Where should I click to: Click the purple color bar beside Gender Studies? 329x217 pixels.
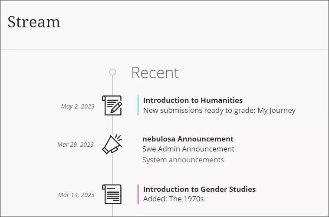pos(138,194)
